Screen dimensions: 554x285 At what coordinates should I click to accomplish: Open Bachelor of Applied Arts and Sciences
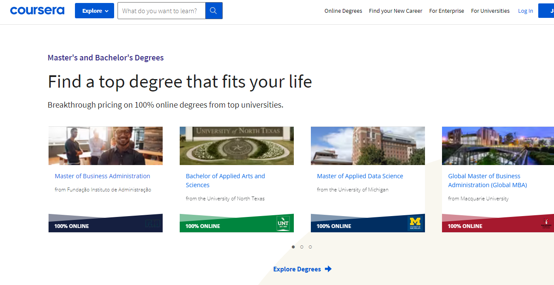coord(225,180)
